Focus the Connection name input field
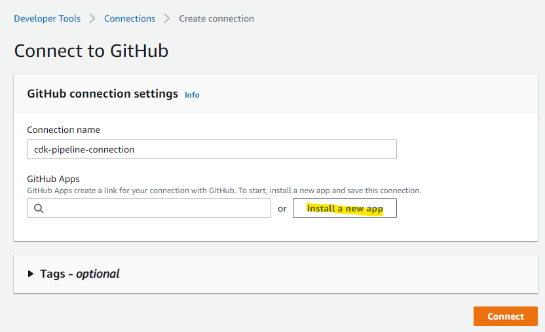This screenshot has height=332, width=545. (212, 149)
